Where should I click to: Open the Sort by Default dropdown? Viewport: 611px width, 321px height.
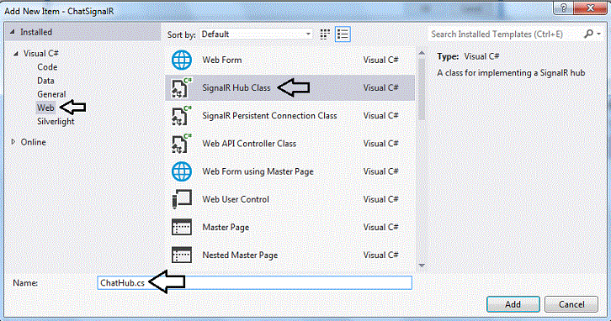pyautogui.click(x=256, y=34)
